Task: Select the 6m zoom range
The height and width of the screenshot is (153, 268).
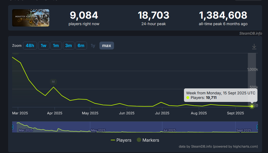Action: [81, 46]
